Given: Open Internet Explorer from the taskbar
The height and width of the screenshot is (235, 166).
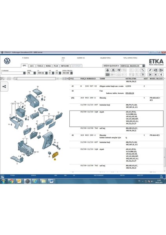Looking at the screenshot, I should [x=35, y=181].
